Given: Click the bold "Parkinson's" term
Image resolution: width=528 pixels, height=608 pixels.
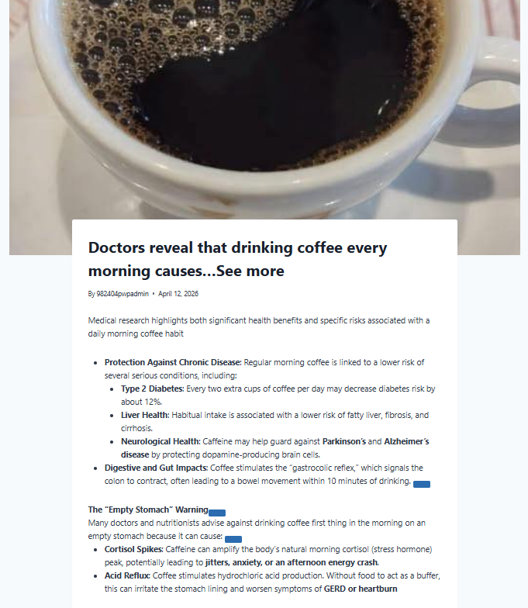Looking at the screenshot, I should tap(344, 441).
